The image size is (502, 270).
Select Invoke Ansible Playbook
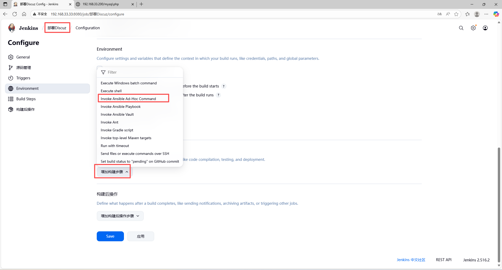tap(140, 107)
